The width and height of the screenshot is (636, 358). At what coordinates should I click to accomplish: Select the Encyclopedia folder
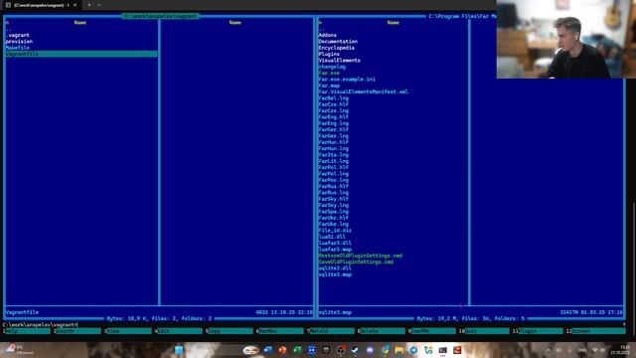point(336,48)
